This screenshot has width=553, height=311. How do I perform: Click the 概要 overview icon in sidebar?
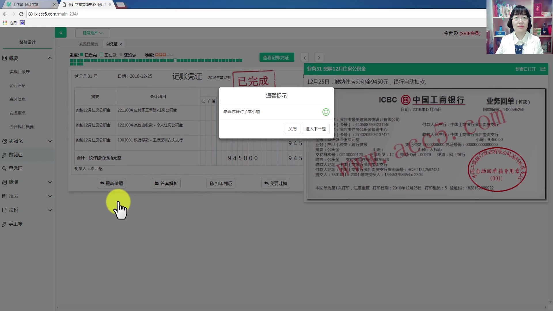[x=4, y=58]
